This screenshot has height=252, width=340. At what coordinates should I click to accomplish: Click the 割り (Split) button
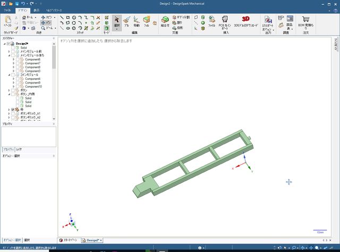coord(177,22)
